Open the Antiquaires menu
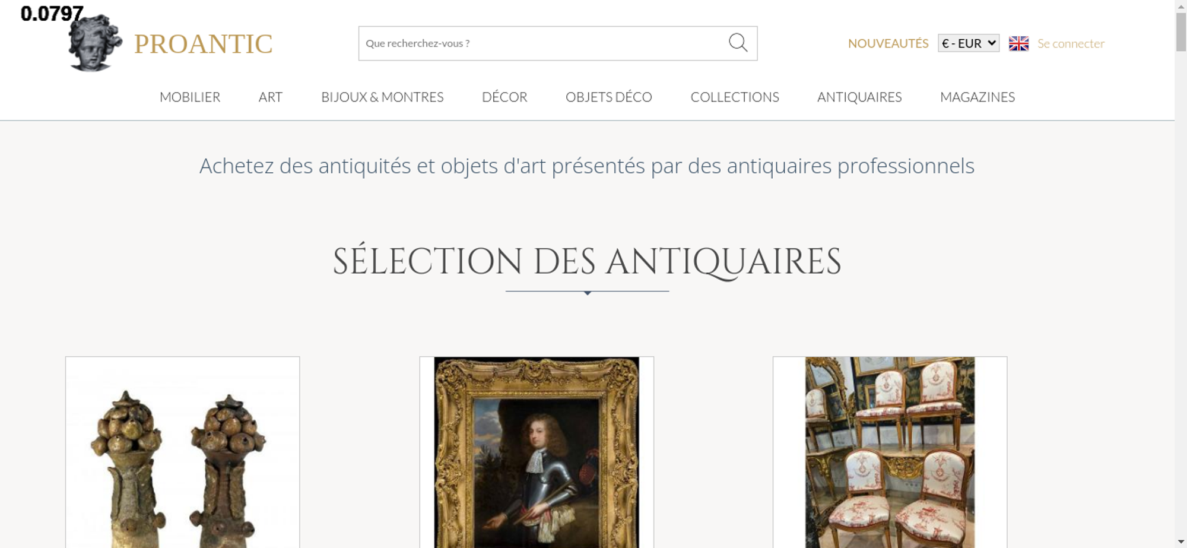Image resolution: width=1187 pixels, height=548 pixels. (x=859, y=97)
